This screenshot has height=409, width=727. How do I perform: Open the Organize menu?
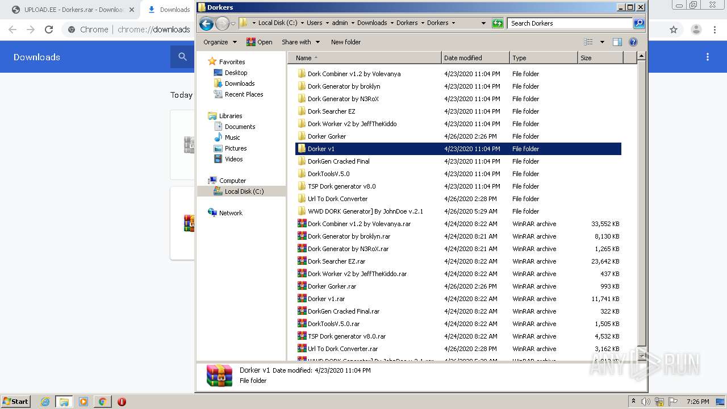220,42
